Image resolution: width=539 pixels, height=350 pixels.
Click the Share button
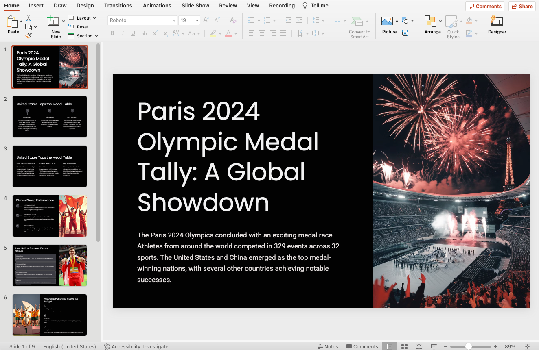tap(522, 6)
